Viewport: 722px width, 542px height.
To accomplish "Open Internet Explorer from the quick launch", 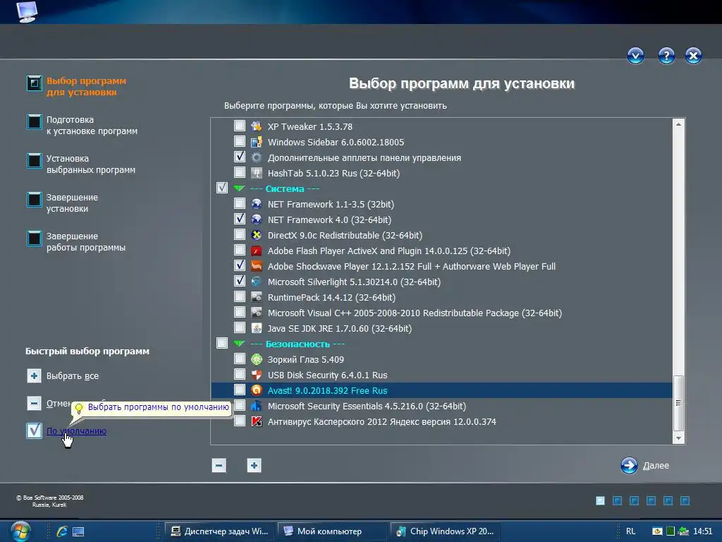I will coord(62,531).
